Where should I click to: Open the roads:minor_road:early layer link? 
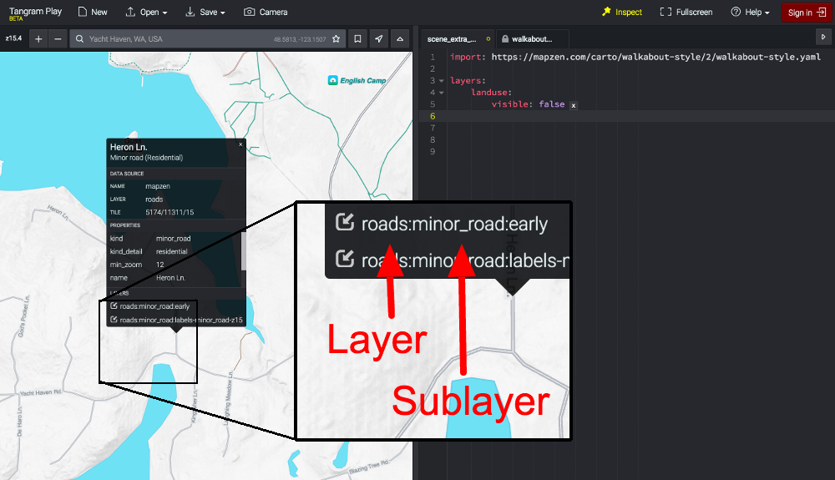154,306
